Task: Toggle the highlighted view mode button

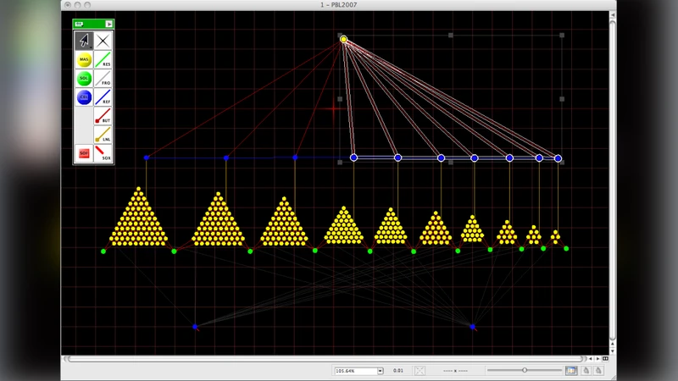Action: click(x=571, y=370)
